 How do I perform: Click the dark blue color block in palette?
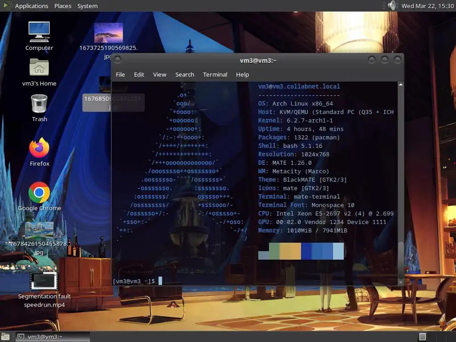306,251
